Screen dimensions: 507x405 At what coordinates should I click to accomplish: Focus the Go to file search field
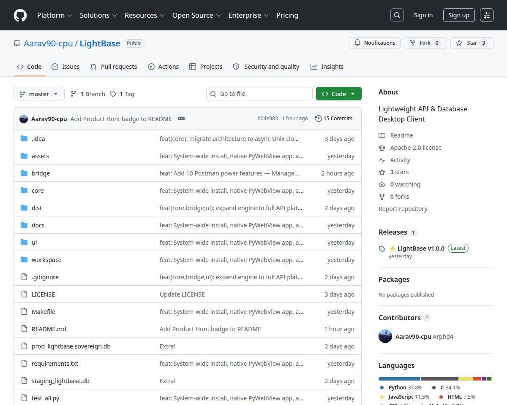(x=259, y=94)
